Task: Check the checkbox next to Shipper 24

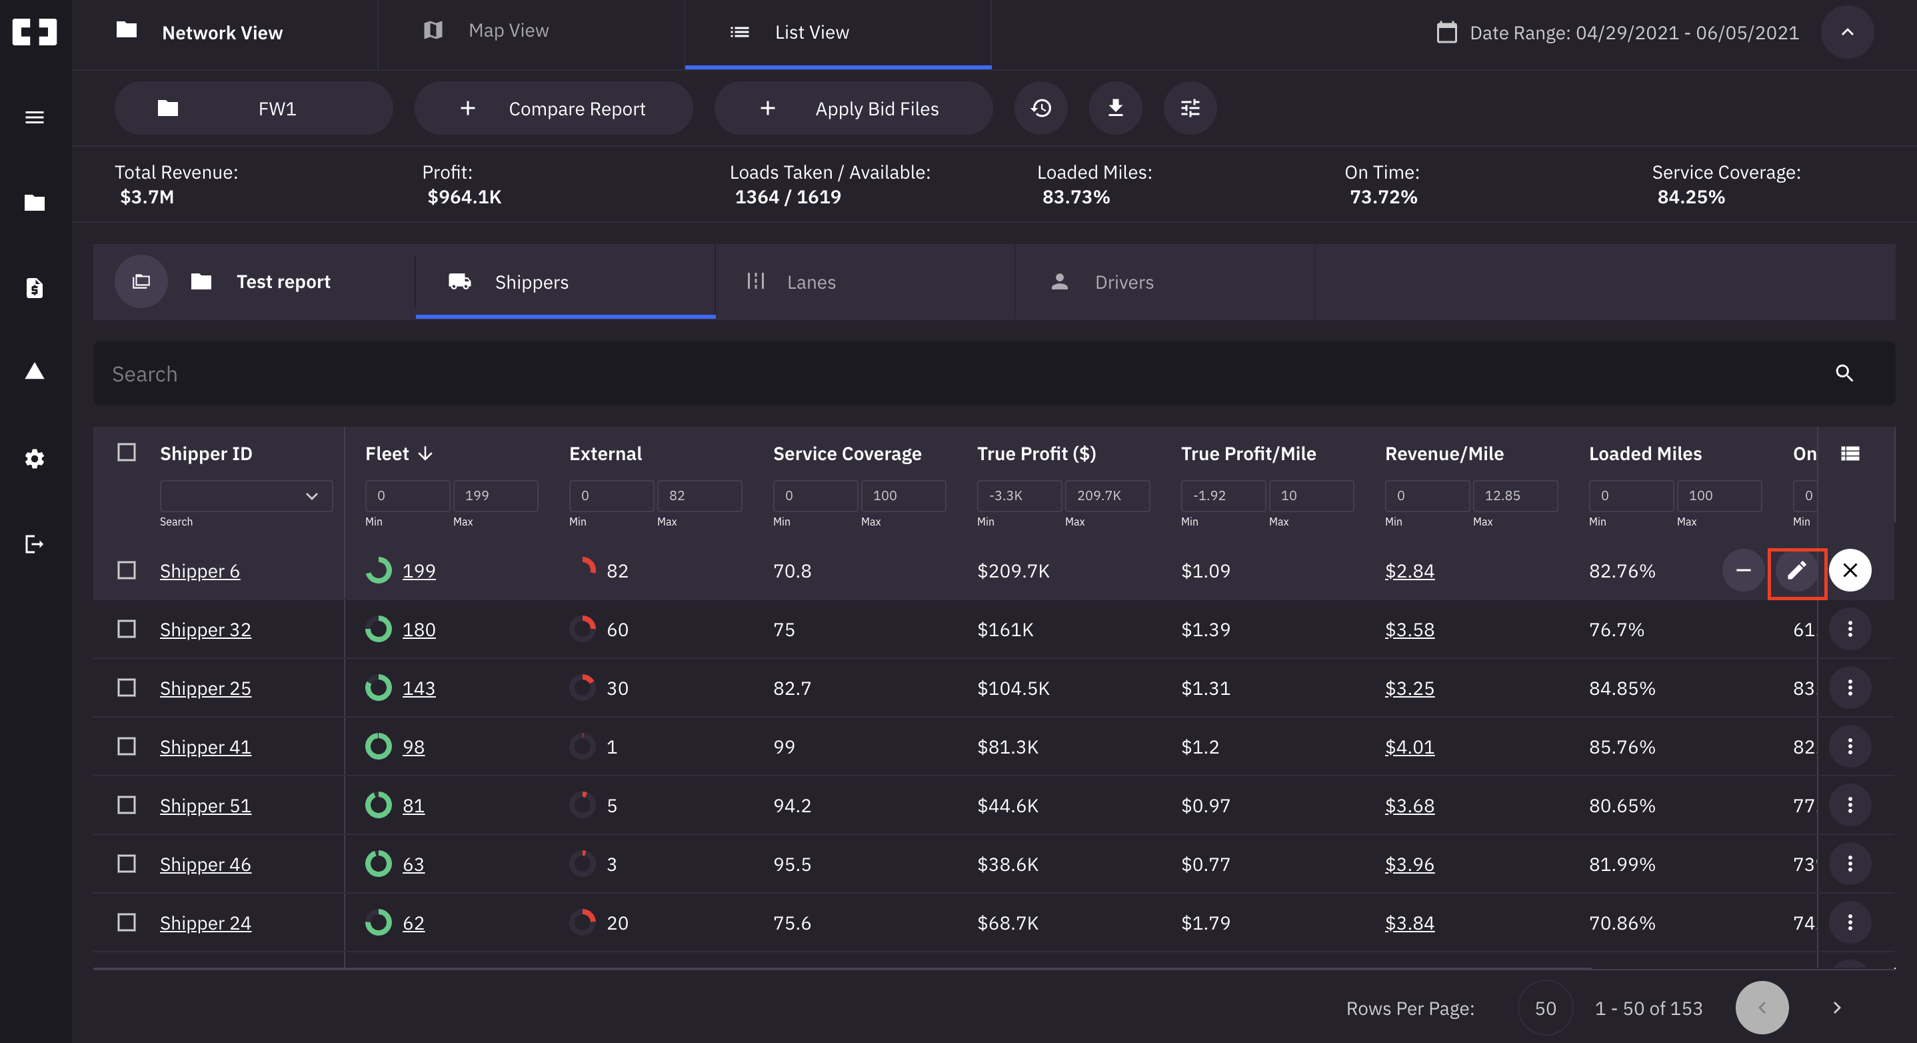Action: (126, 923)
